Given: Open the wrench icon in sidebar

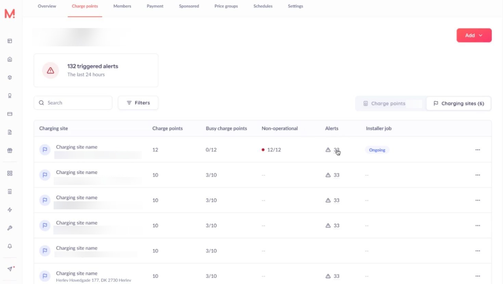Looking at the screenshot, I should pyautogui.click(x=10, y=228).
